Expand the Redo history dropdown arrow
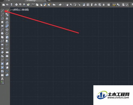The image size is (133, 105). [63, 5]
